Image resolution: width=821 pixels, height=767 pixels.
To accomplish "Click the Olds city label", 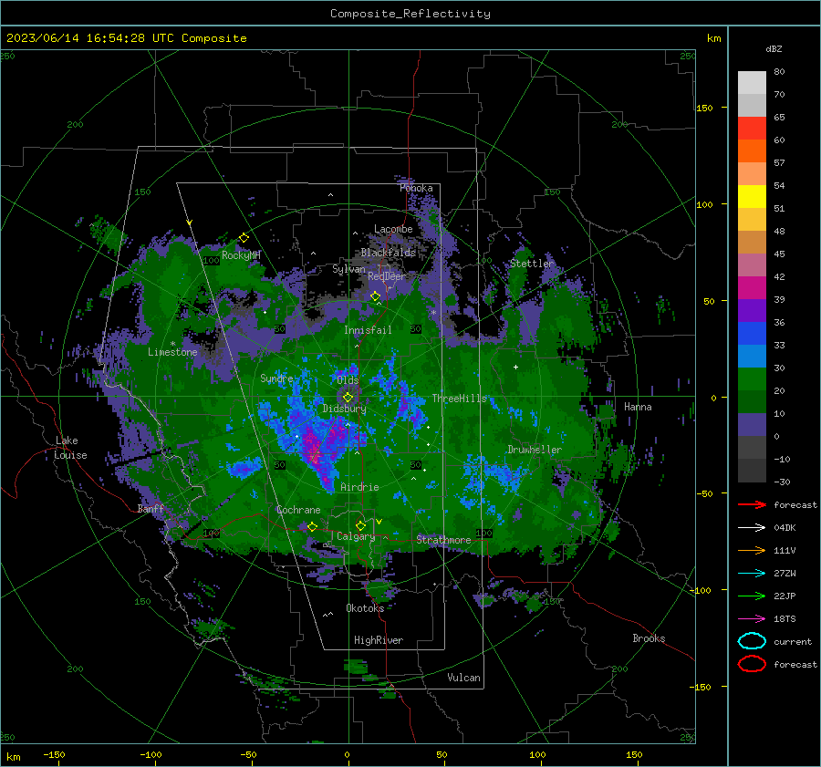I will [x=348, y=379].
